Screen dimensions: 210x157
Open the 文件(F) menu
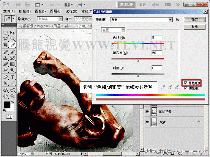9,11
